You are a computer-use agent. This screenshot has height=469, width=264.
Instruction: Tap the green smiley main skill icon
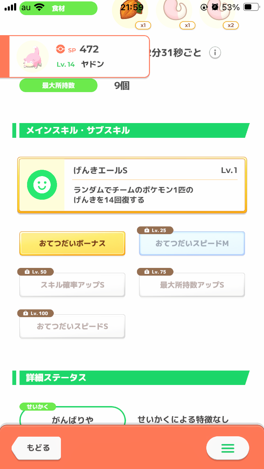(x=42, y=185)
